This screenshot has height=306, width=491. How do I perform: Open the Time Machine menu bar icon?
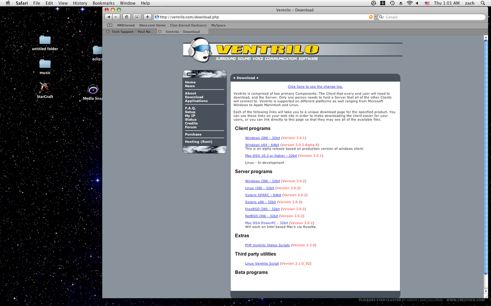pyautogui.click(x=392, y=3)
